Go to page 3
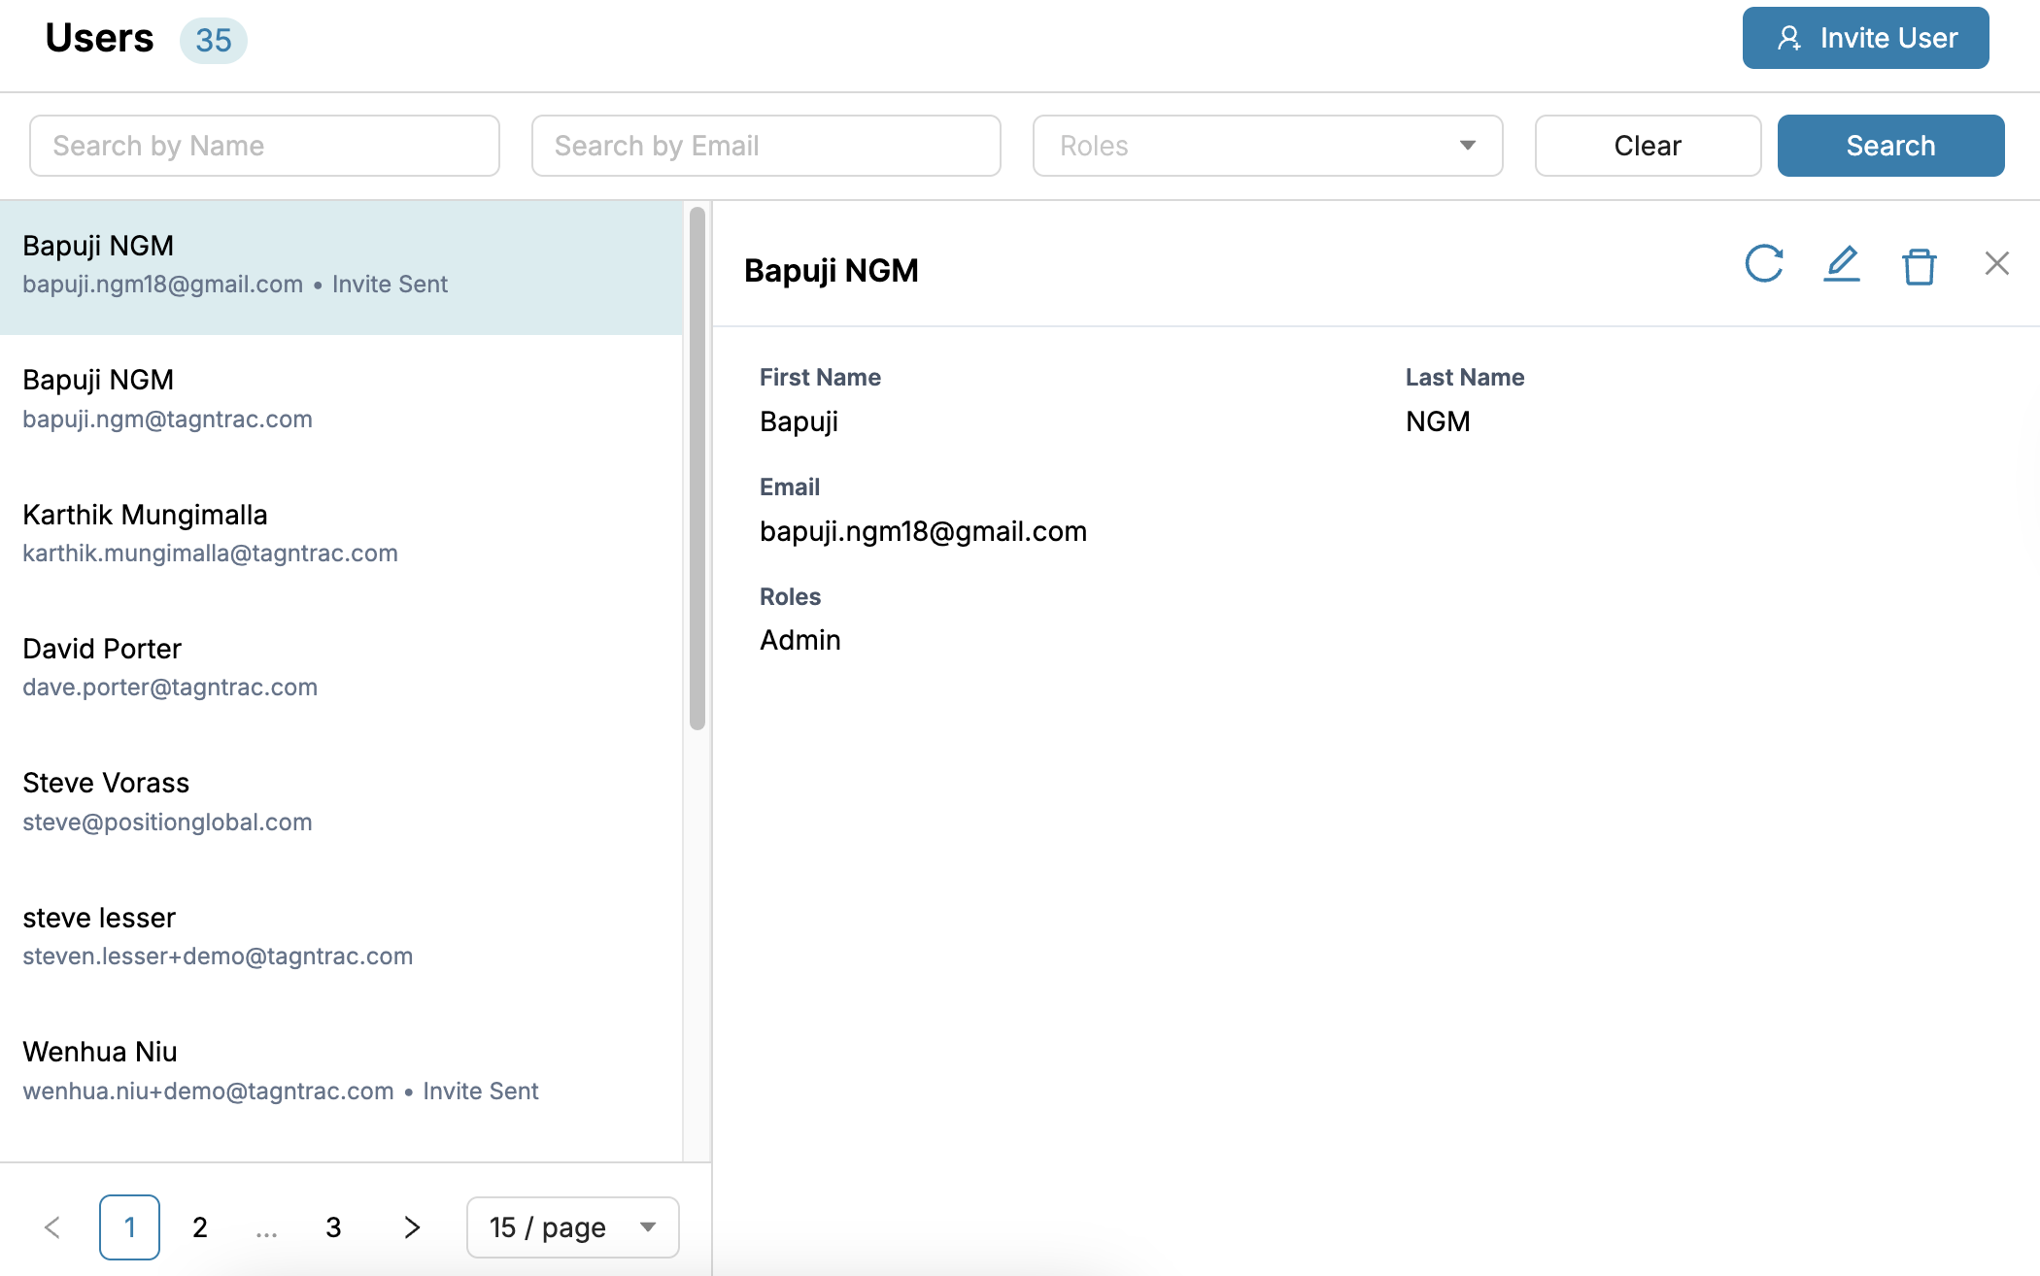Viewport: 2040px width, 1276px height. (333, 1227)
